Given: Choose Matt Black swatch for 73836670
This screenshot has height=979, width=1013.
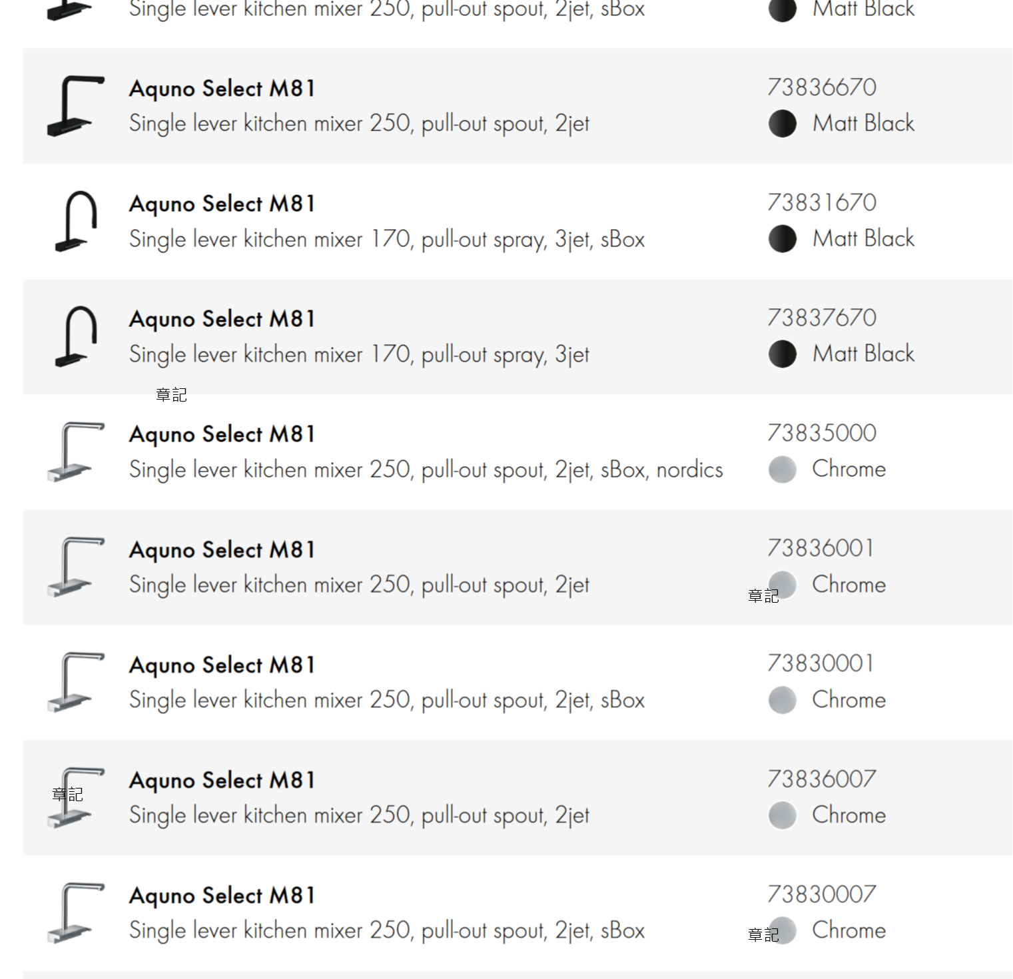Looking at the screenshot, I should tap(782, 123).
